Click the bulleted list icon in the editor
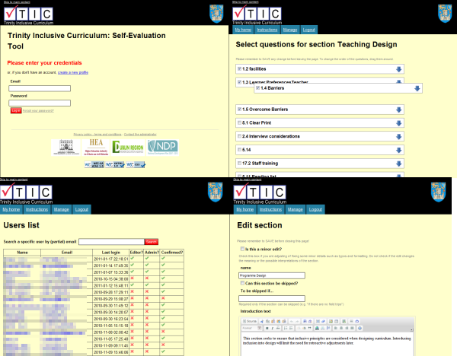This screenshot has height=356, width=457. [291, 328]
